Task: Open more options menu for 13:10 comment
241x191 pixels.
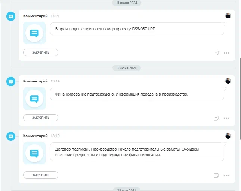Action: (x=226, y=175)
